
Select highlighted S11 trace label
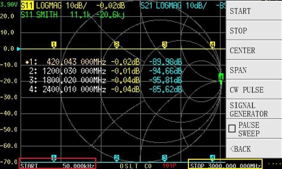(27, 6)
